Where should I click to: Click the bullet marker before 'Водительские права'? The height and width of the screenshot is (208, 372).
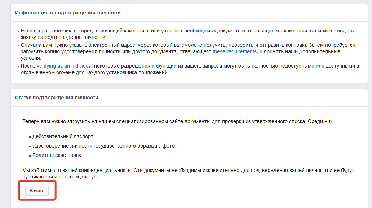point(30,156)
